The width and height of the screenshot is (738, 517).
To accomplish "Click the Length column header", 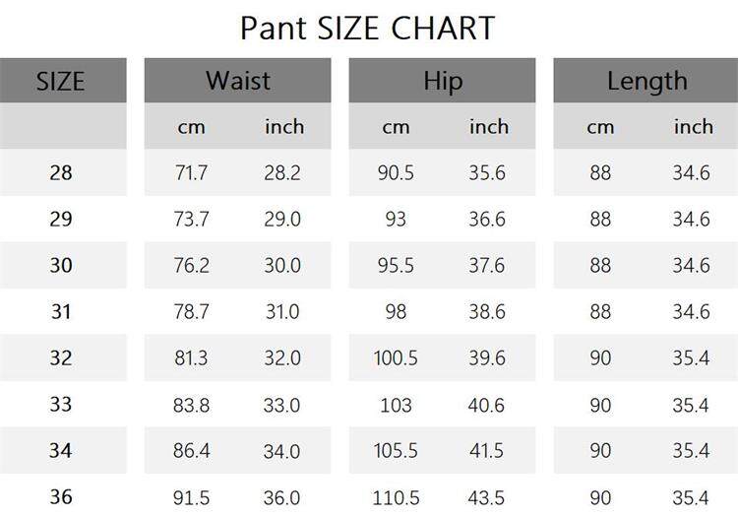I will (x=646, y=81).
